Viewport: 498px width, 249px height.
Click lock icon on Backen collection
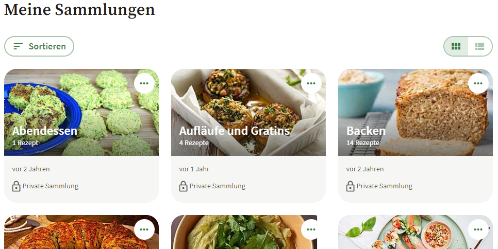pos(351,186)
